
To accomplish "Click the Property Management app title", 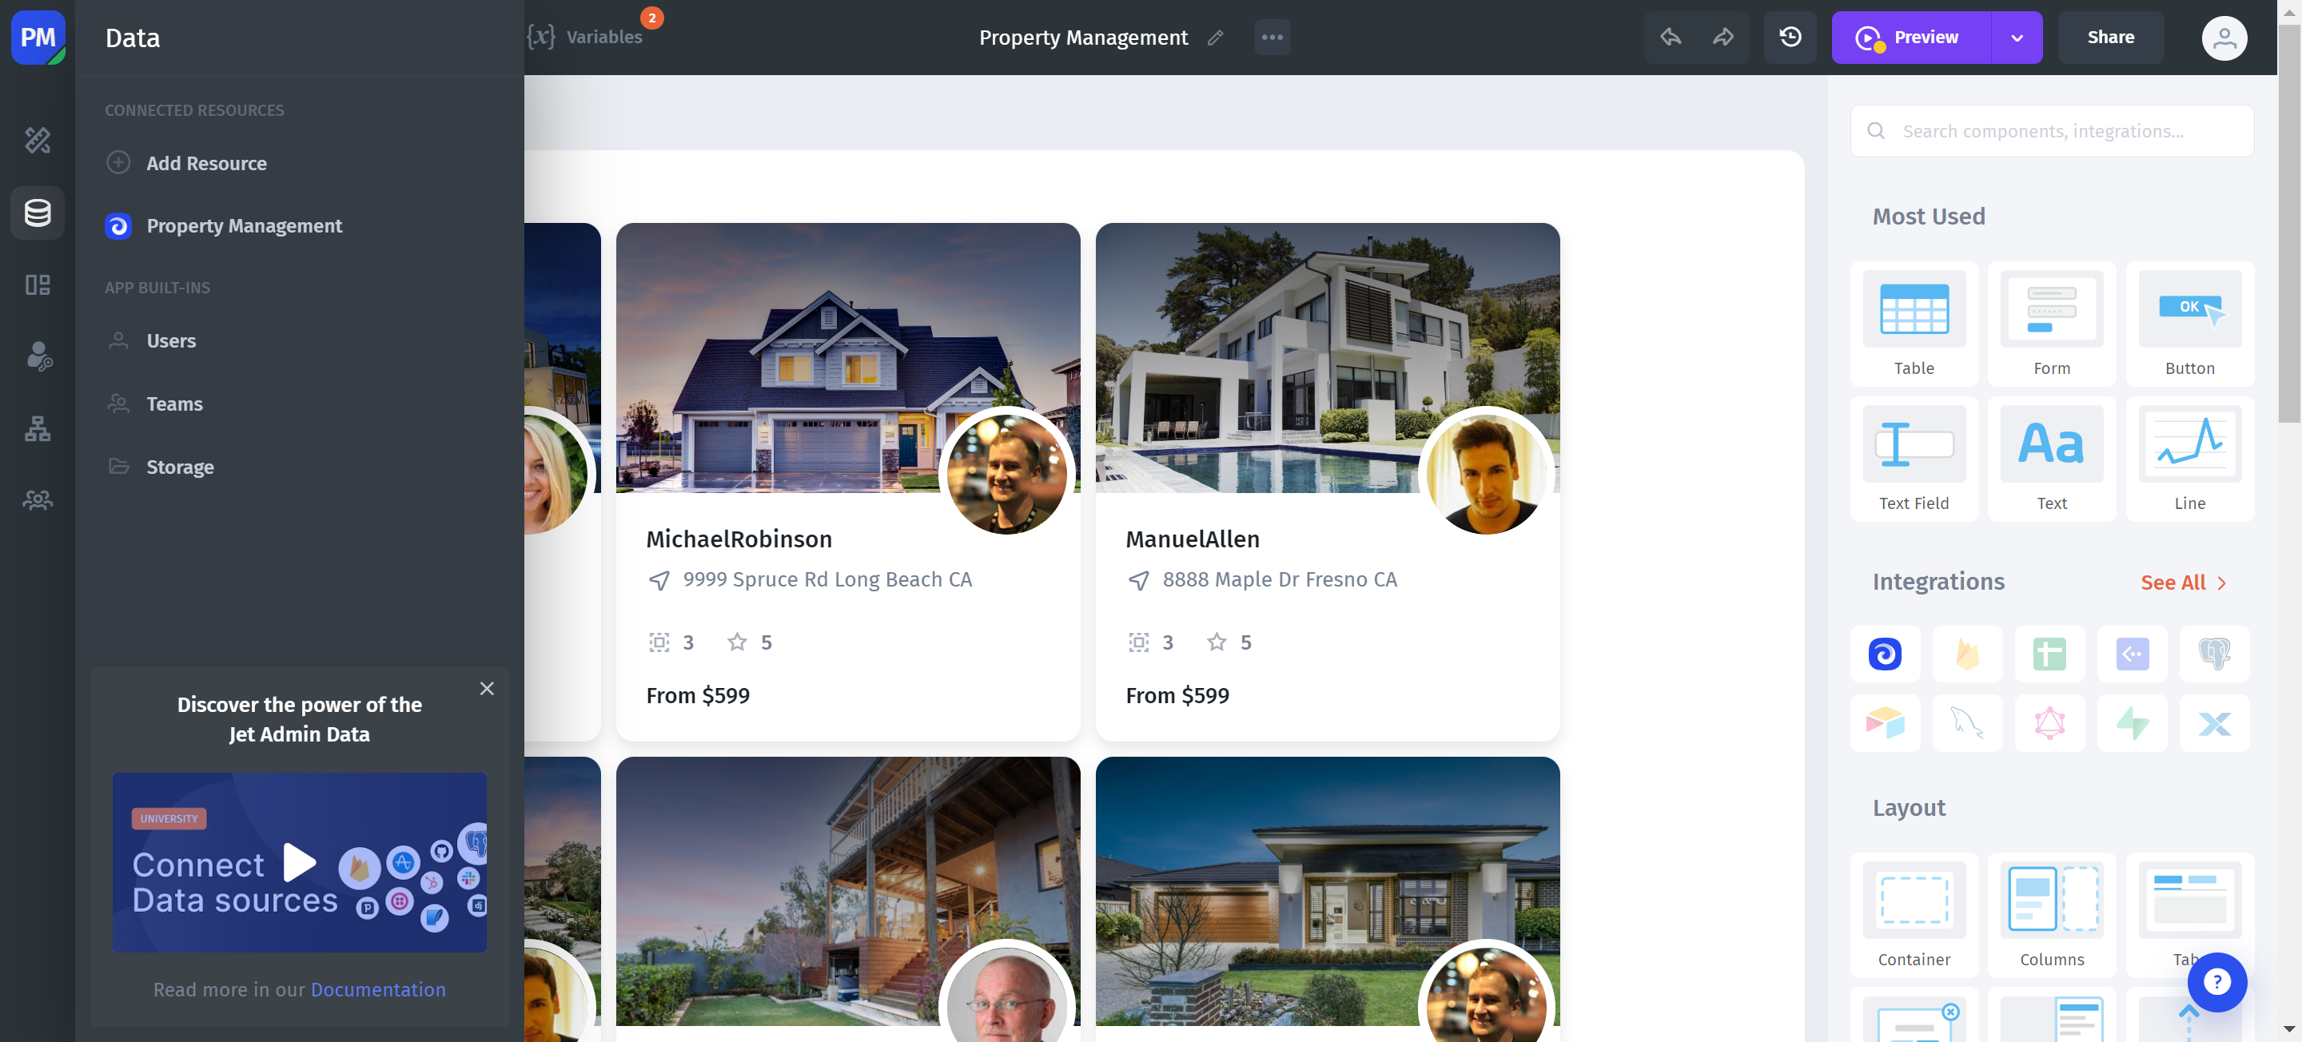I will [1083, 38].
